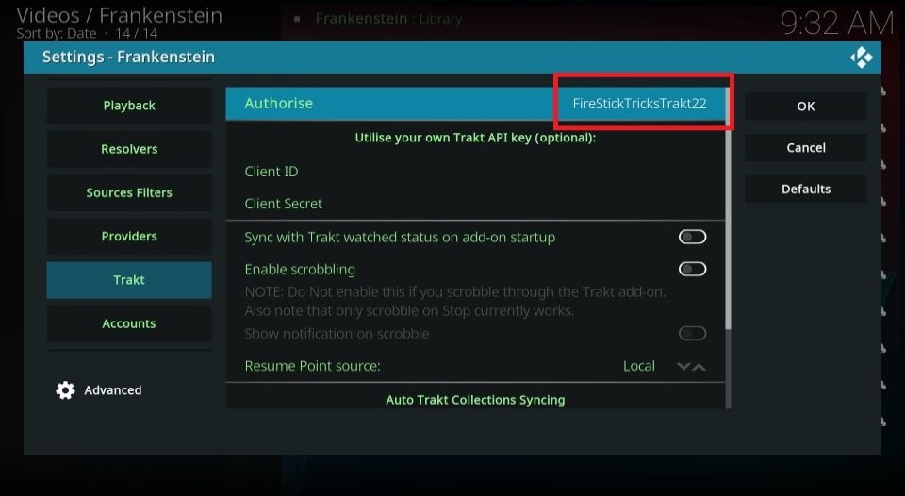Toggle Sync with Trakt watched status
Viewport: 905px width, 496px height.
[x=692, y=237]
